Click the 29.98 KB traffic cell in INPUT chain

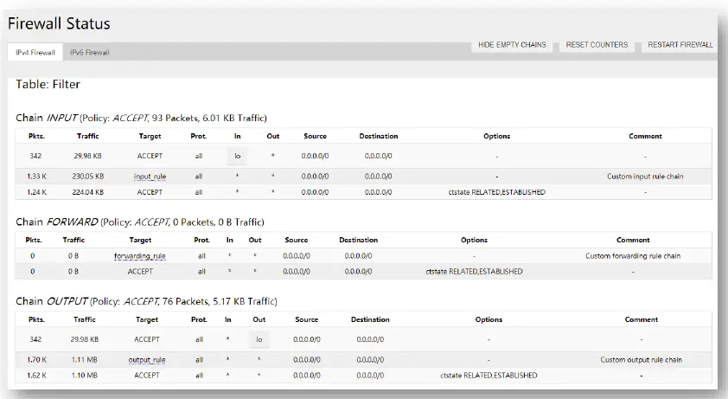[x=87, y=156]
